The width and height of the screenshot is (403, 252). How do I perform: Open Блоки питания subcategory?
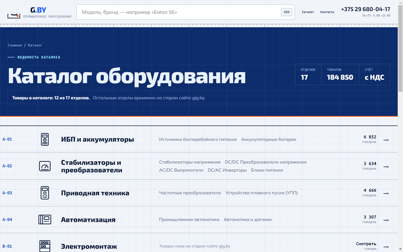pos(267,170)
